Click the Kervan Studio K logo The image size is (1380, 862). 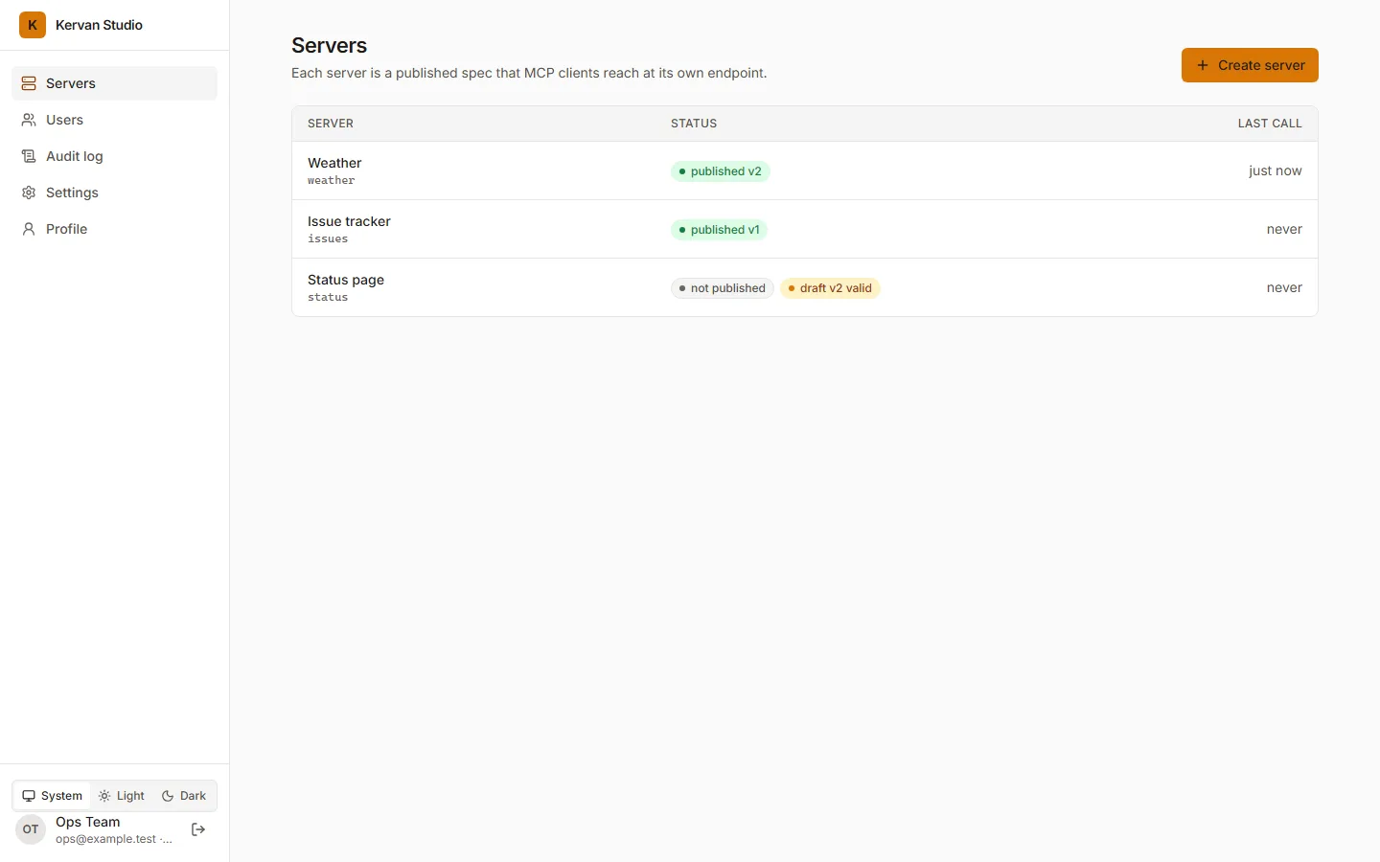(33, 25)
